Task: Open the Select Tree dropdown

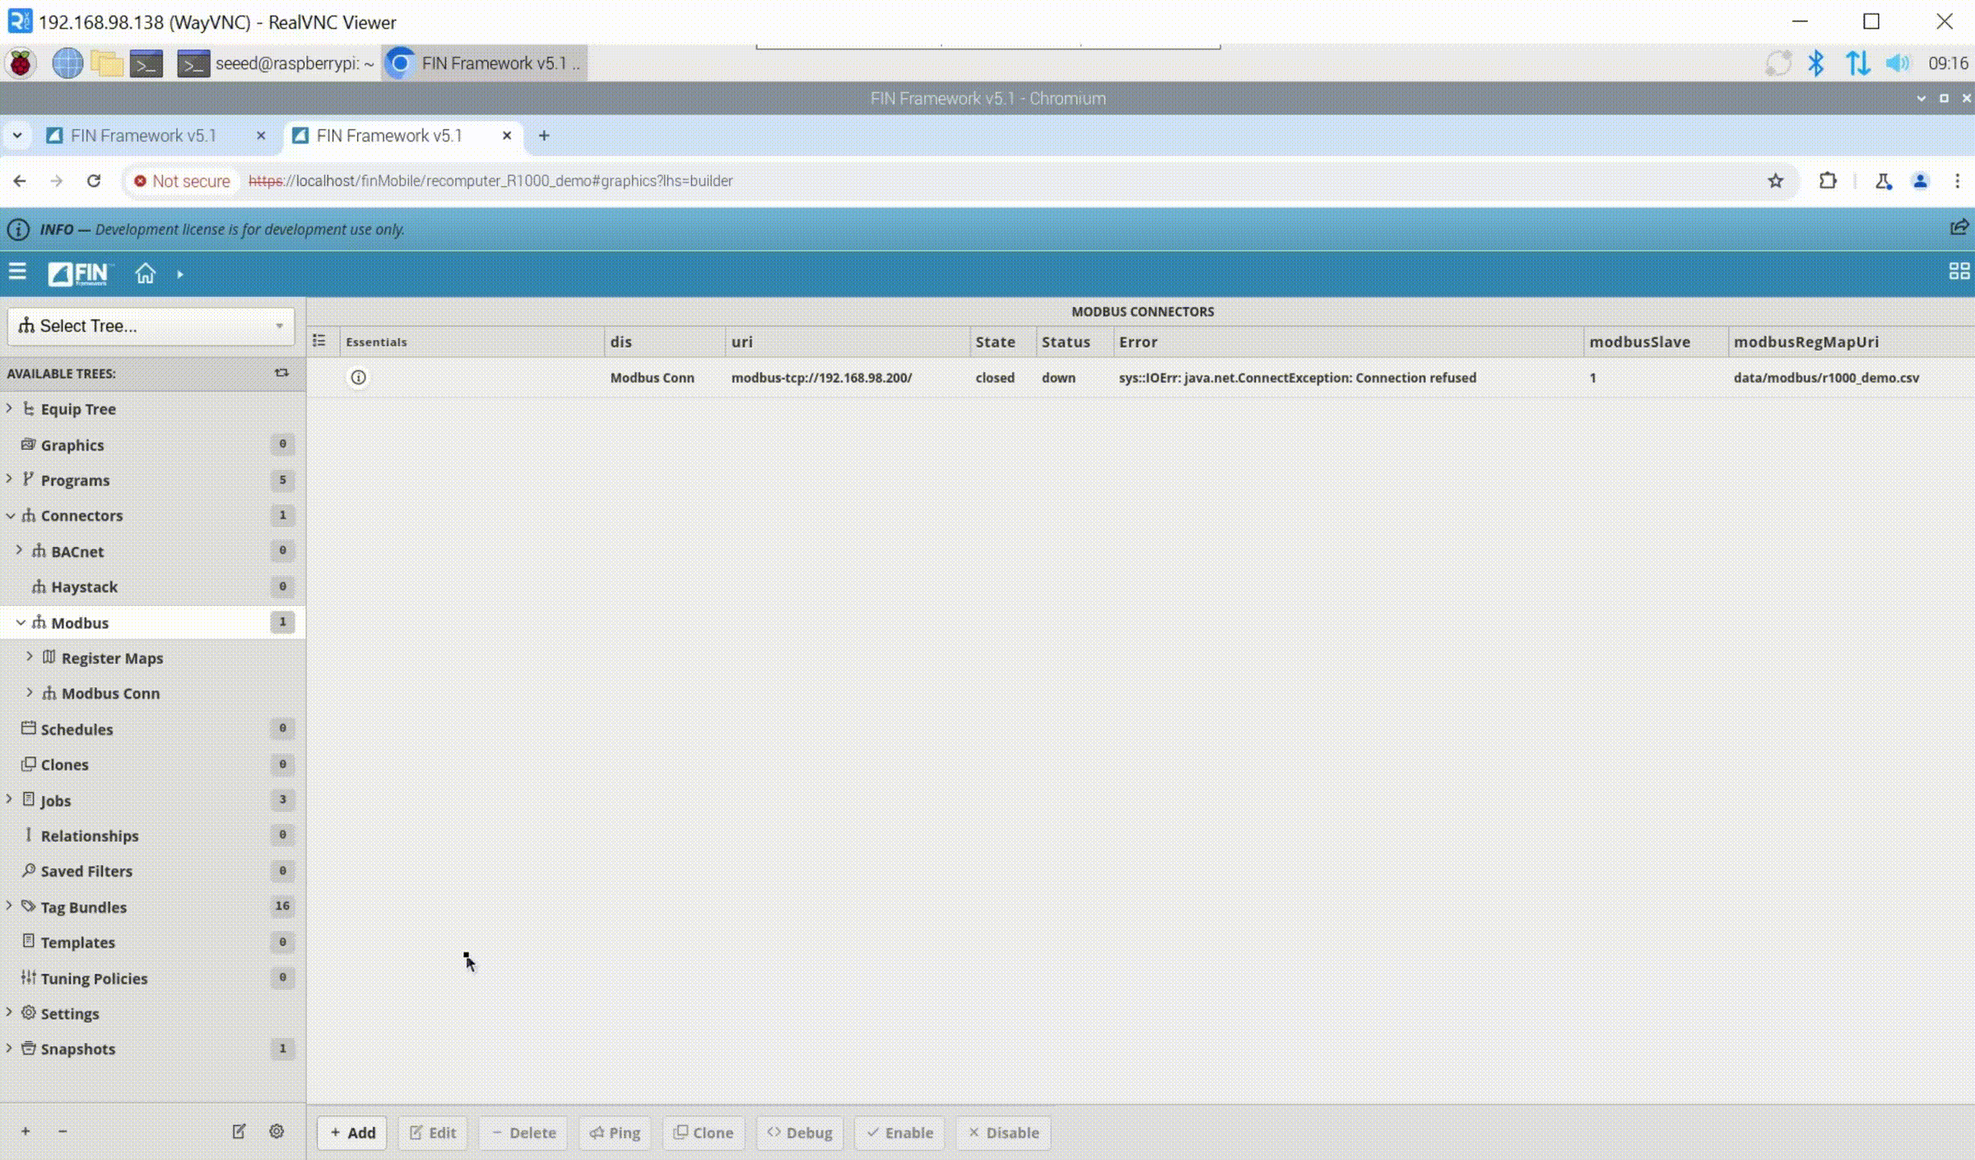Action: coord(151,326)
